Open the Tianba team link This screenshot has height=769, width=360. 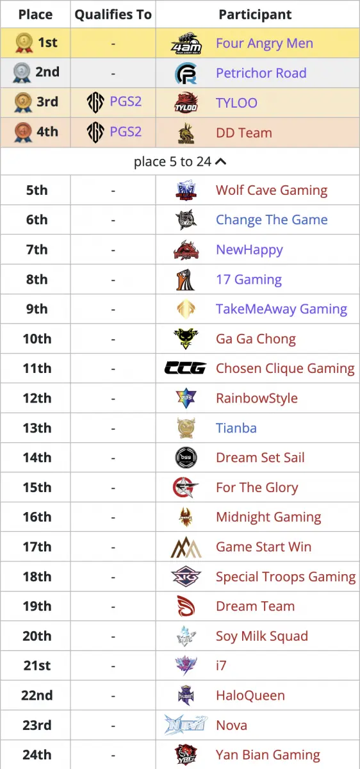[236, 428]
